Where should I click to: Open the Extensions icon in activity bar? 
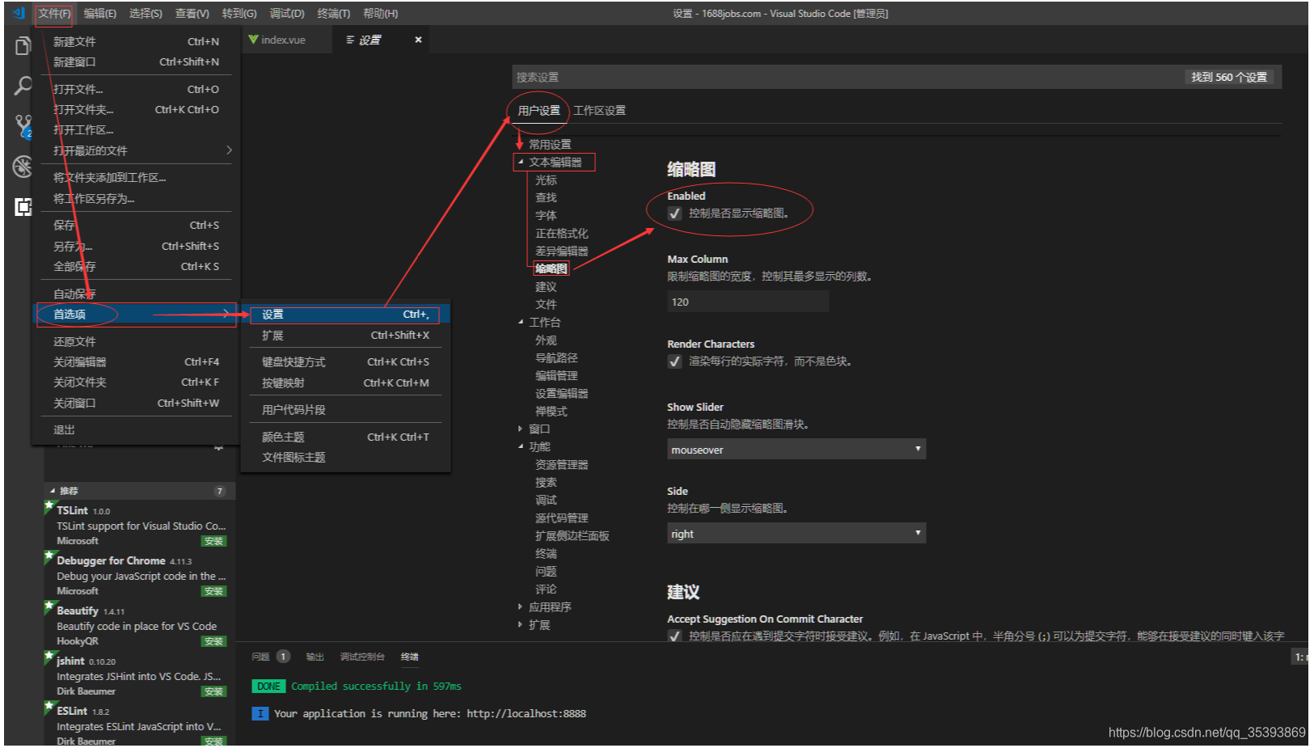(23, 207)
